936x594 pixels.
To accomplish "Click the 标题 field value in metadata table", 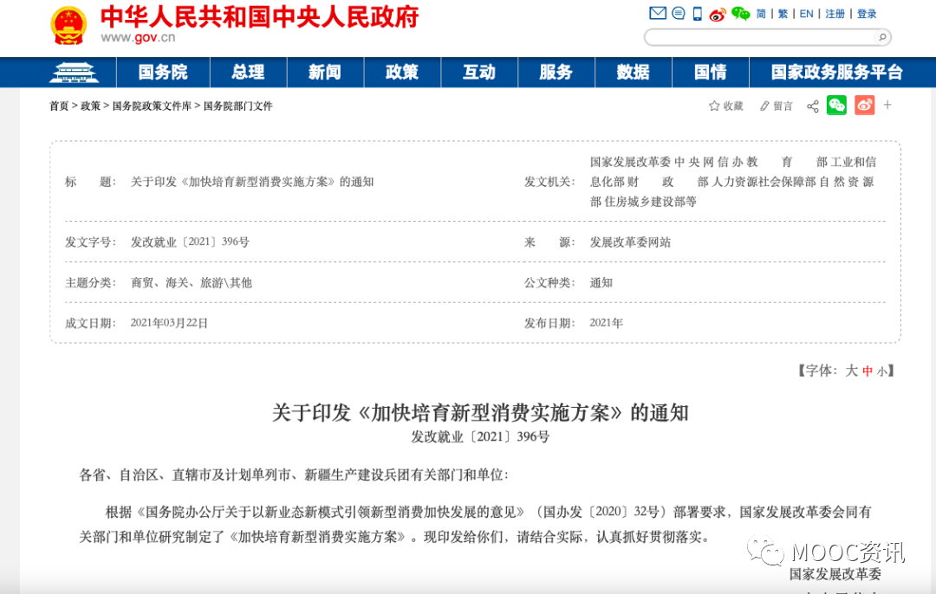I will pos(252,182).
